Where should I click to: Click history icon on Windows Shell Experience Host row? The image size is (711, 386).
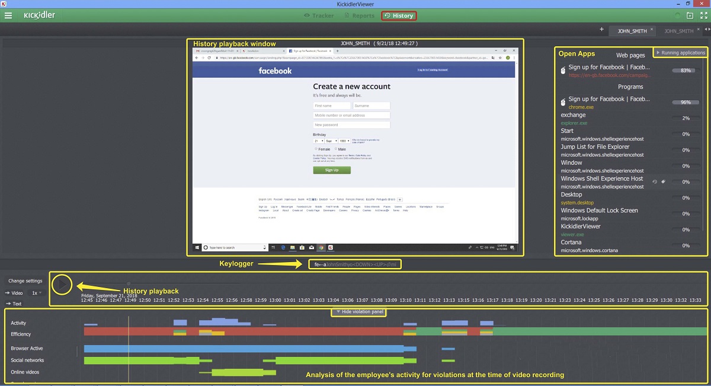655,181
